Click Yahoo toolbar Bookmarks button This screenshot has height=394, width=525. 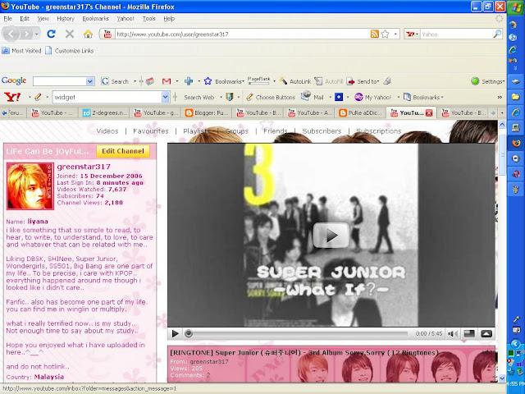pos(422,97)
